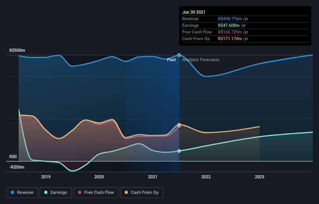Click the 'Free Cash Flow' row label in tooltip

(x=197, y=32)
